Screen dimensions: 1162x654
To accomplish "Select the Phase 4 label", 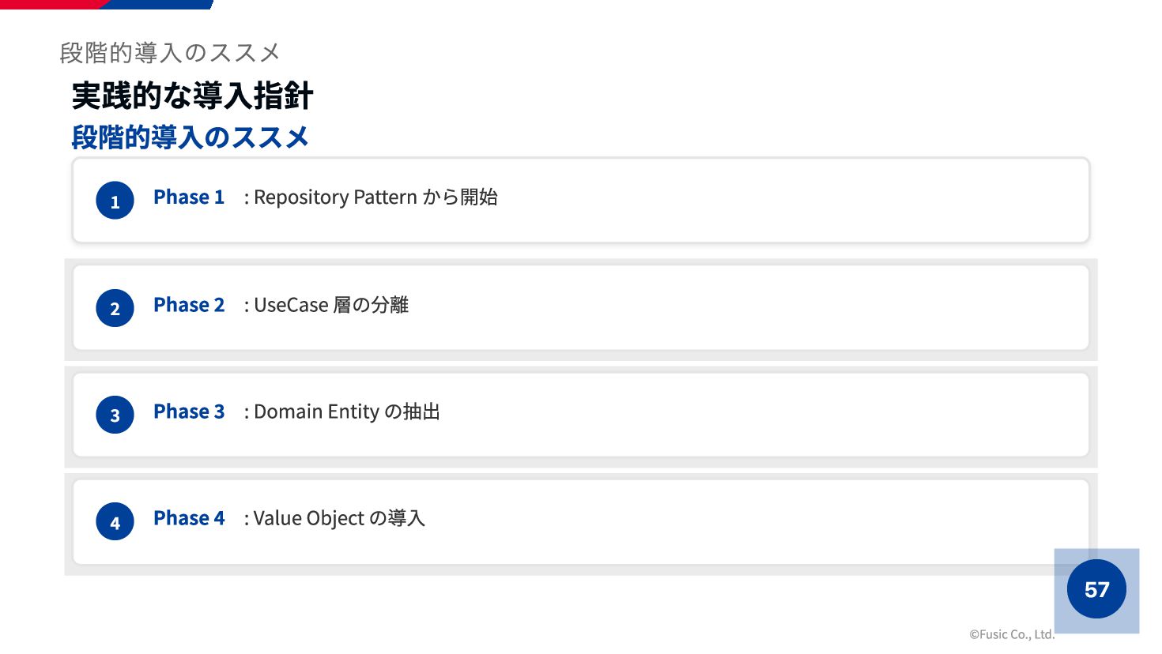I will pyautogui.click(x=189, y=517).
